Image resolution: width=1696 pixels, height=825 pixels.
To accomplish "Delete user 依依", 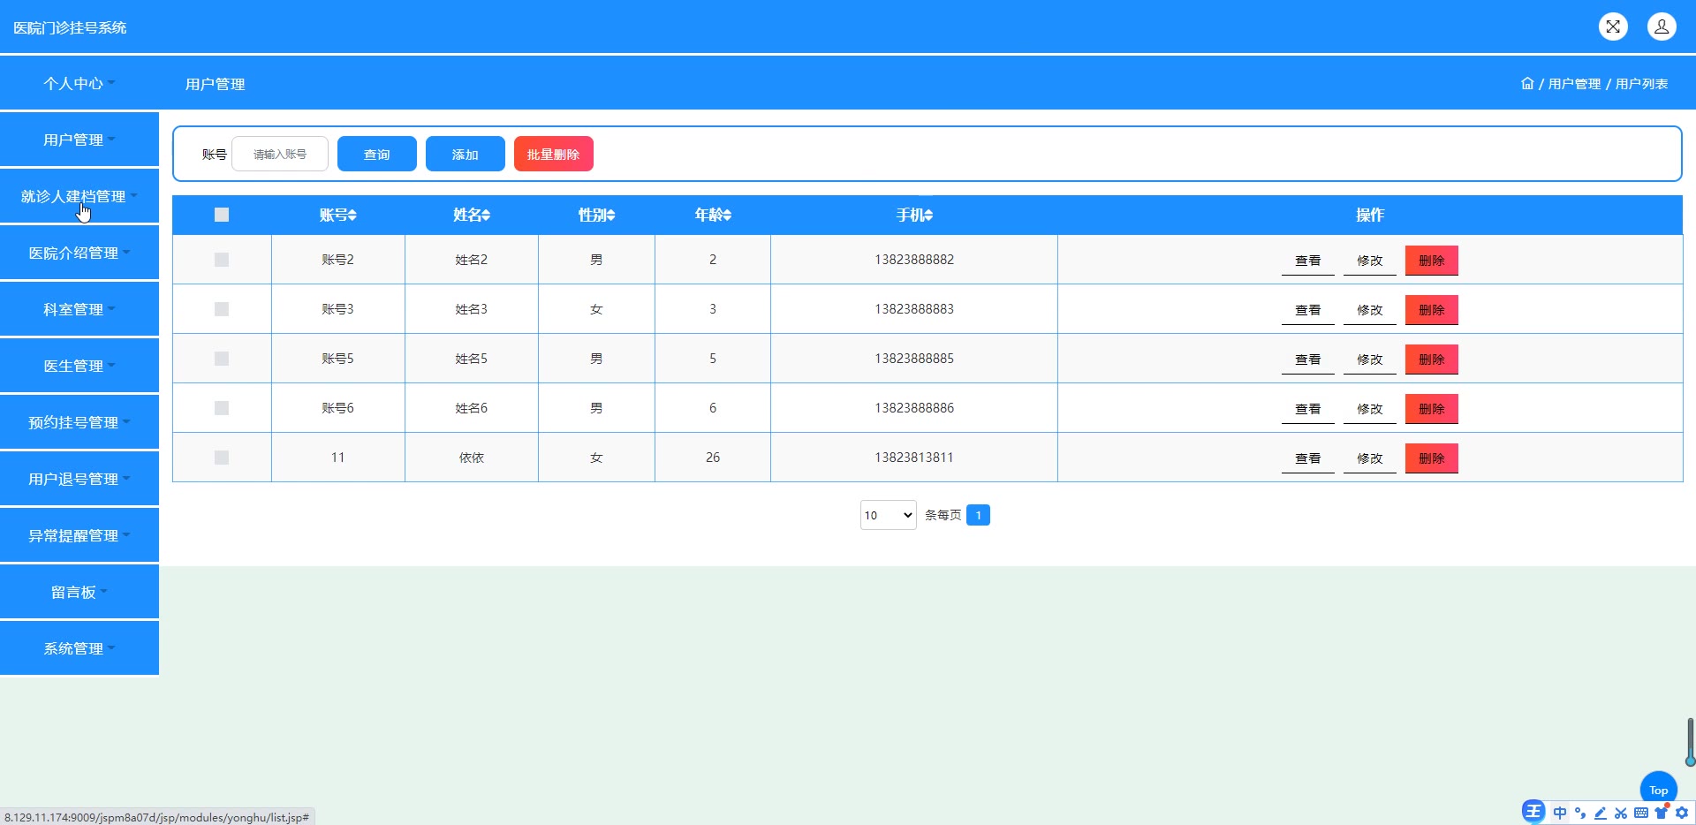I will tap(1432, 458).
